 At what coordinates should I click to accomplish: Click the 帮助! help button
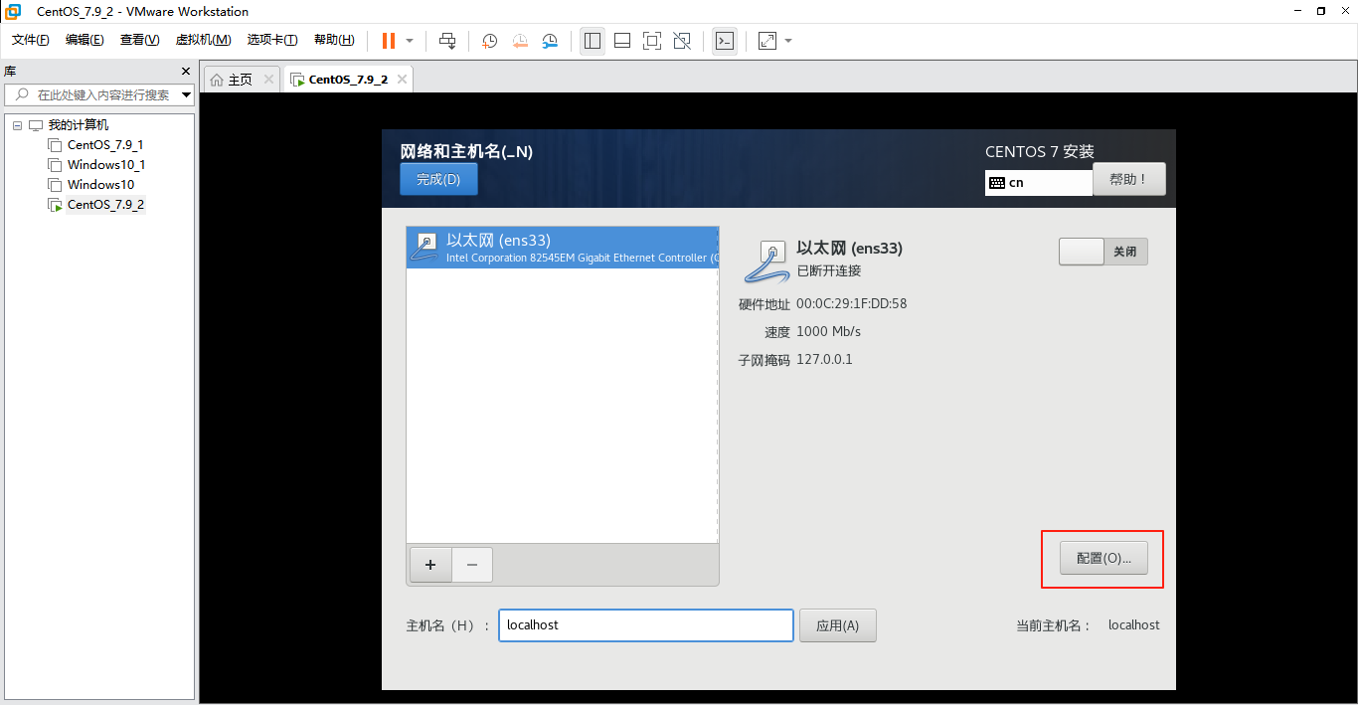click(1128, 179)
